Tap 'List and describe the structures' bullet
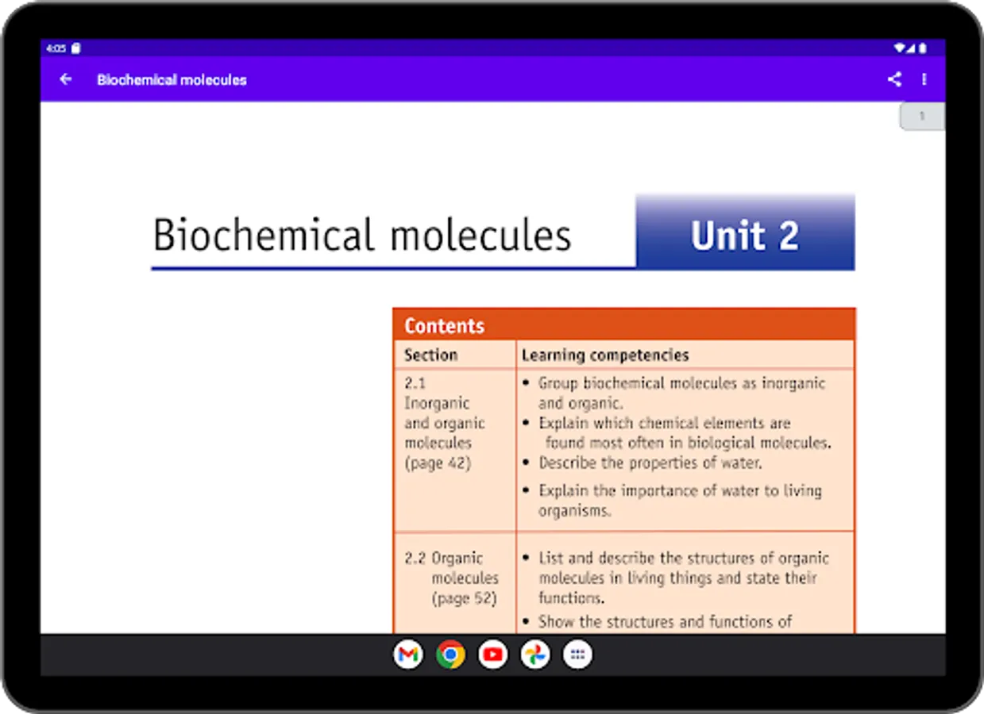984x714 pixels. tap(676, 578)
